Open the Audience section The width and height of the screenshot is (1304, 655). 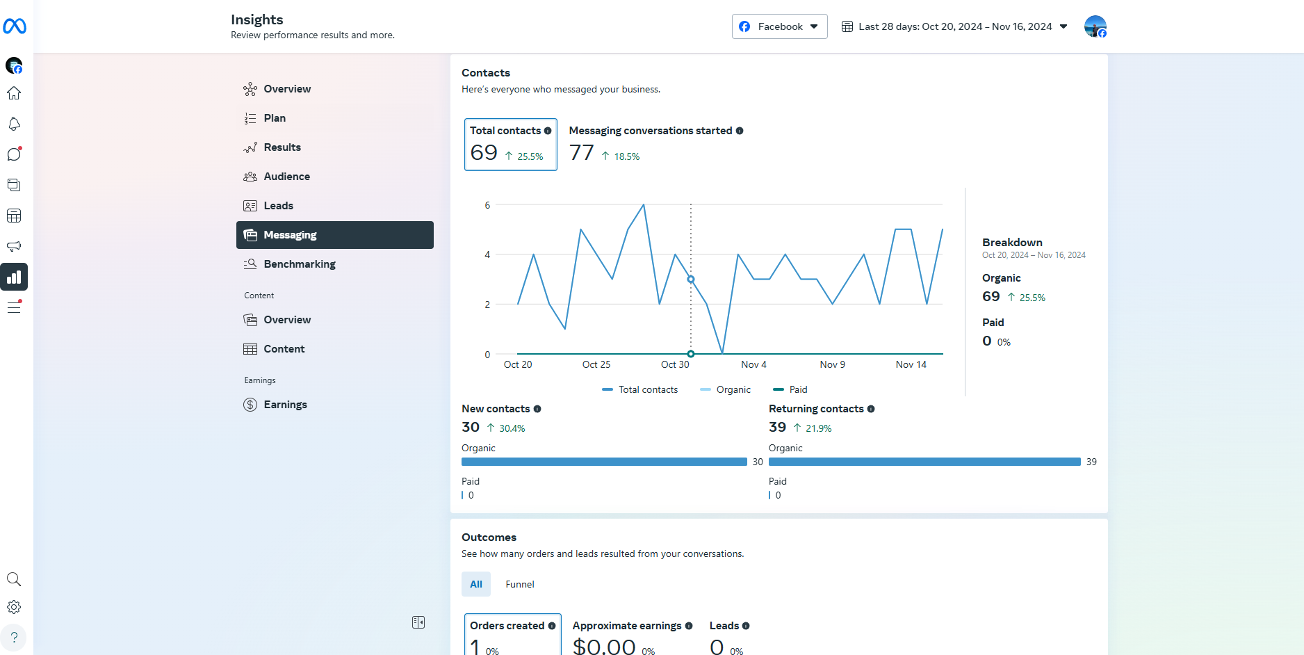(x=335, y=177)
